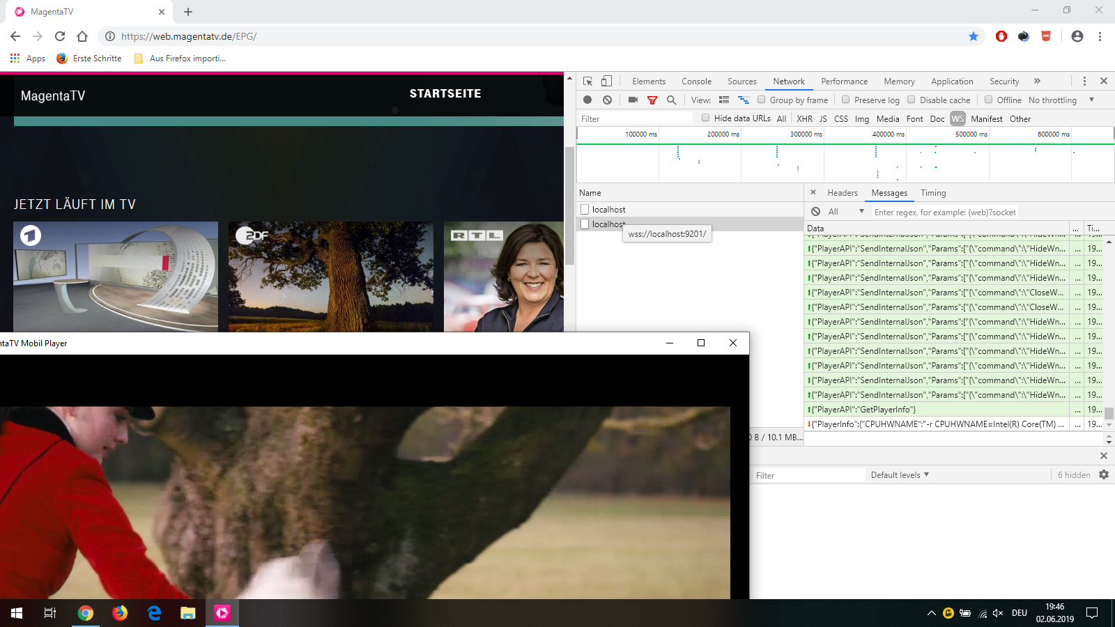Viewport: 1115px width, 627px height.
Task: Close the DevTools panel
Action: coord(1104,81)
